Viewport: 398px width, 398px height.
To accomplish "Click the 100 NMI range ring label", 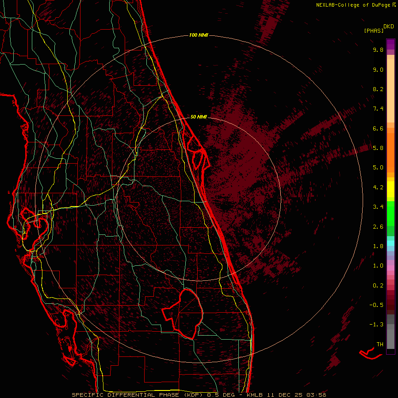I will (199, 35).
